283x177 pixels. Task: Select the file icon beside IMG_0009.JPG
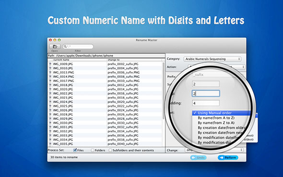click(x=50, y=64)
